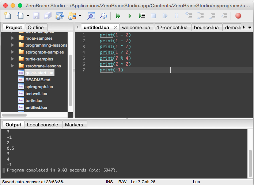Image resolution: width=254 pixels, height=185 pixels.
Task: Open the welcome.lua tab
Action: (136, 27)
